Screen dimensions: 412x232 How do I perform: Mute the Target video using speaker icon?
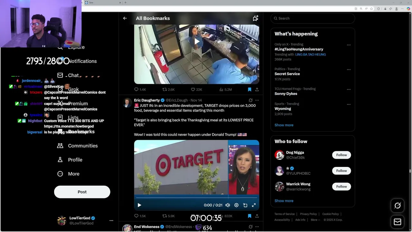tap(228, 205)
